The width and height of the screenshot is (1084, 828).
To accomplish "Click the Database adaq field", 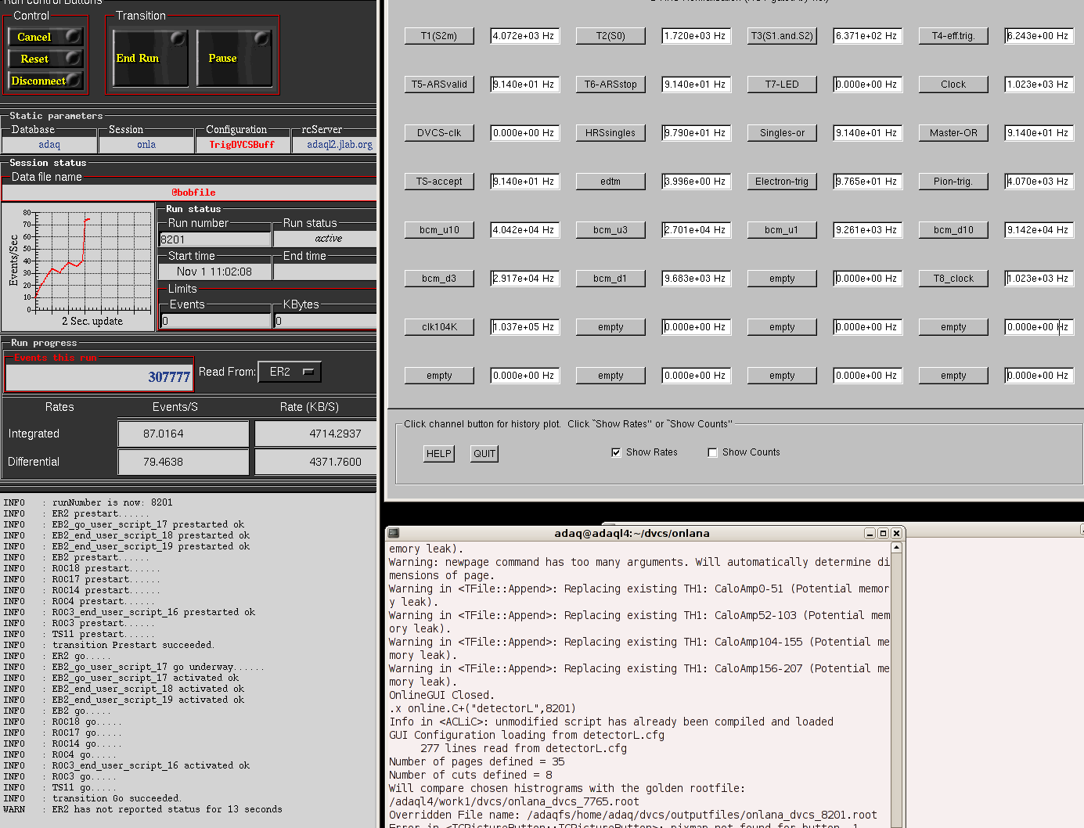I will (49, 145).
